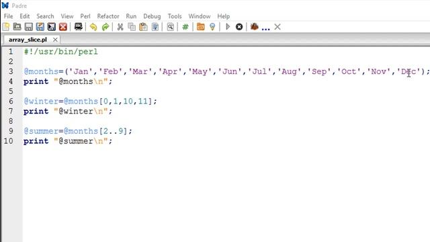Run the script with the play icon
The width and height of the screenshot is (430, 242).
(x=228, y=27)
